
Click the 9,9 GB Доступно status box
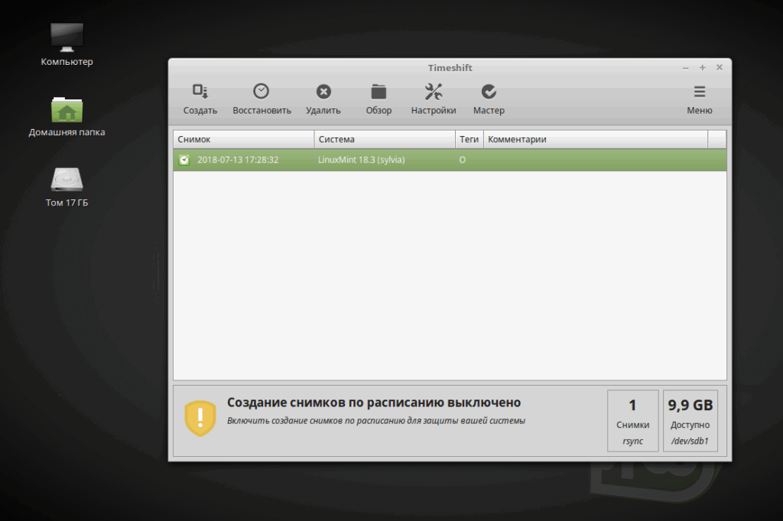pos(690,421)
